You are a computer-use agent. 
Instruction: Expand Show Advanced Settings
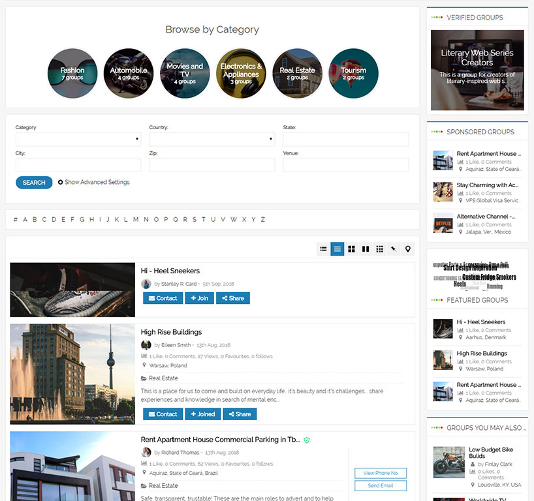click(x=93, y=182)
